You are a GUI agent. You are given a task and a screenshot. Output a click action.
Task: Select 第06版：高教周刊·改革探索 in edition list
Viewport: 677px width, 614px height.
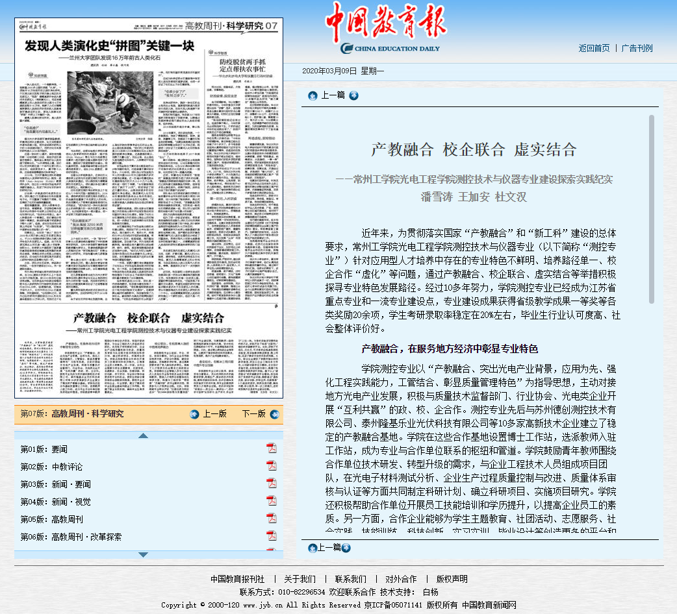click(x=71, y=537)
